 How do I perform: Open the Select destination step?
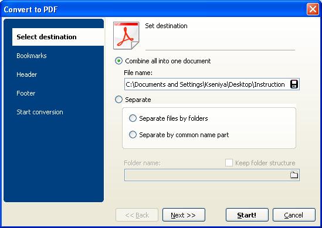point(58,37)
